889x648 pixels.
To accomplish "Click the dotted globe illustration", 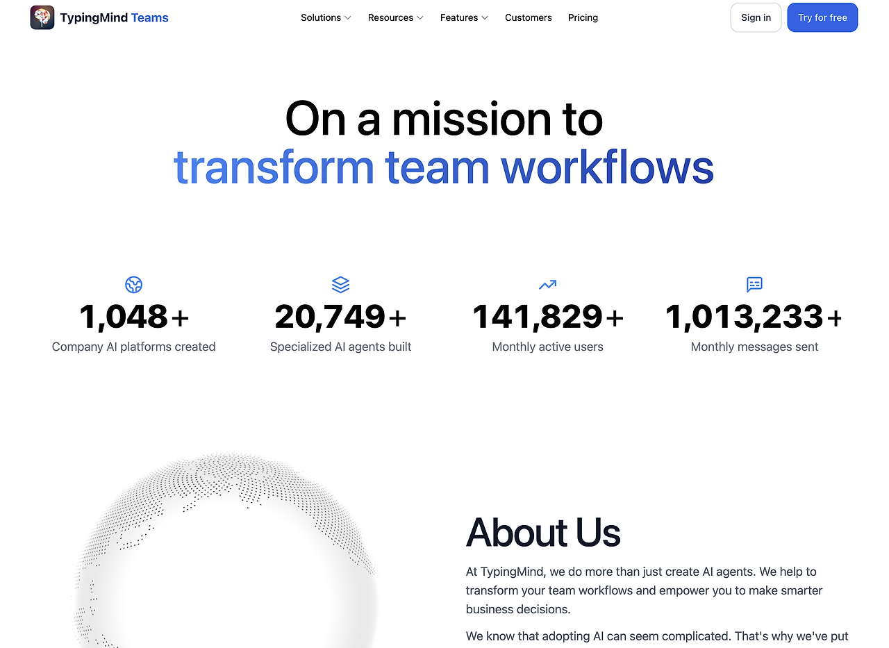I will tap(224, 549).
